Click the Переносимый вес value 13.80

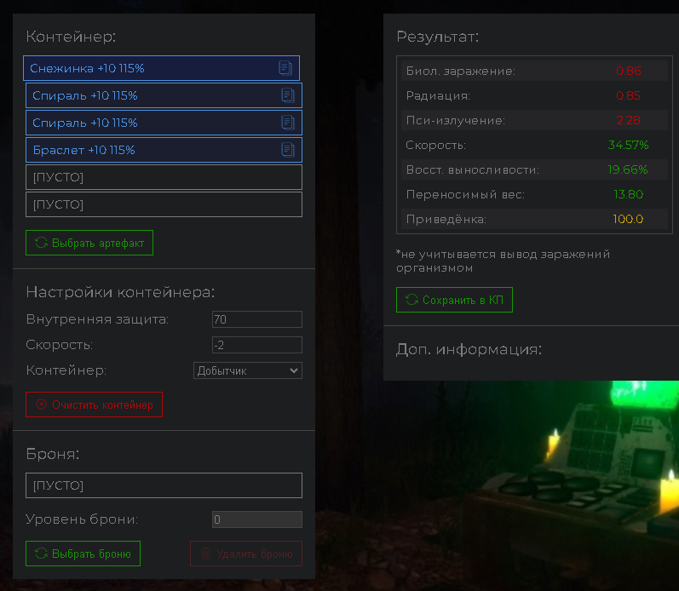click(629, 194)
